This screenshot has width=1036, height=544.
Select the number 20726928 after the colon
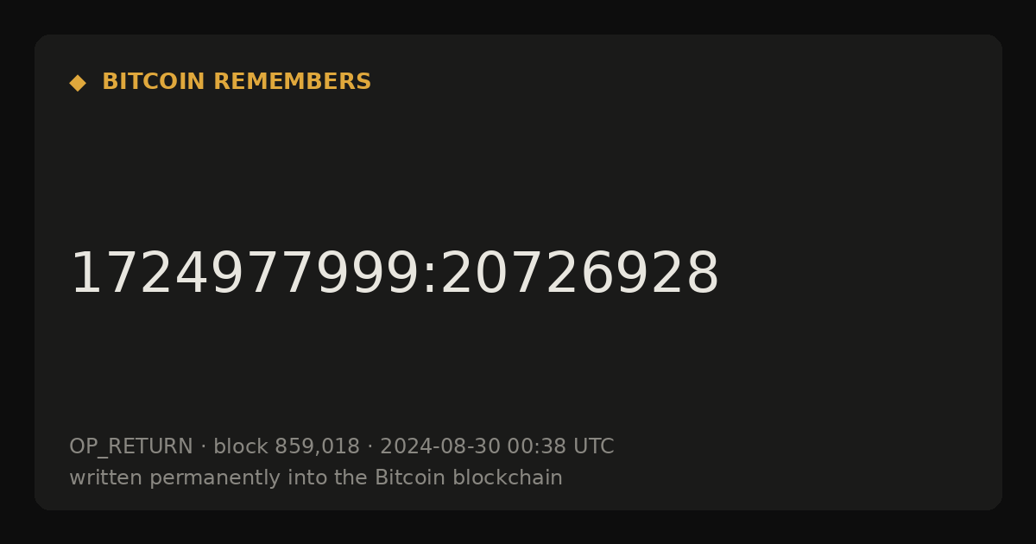tap(579, 275)
